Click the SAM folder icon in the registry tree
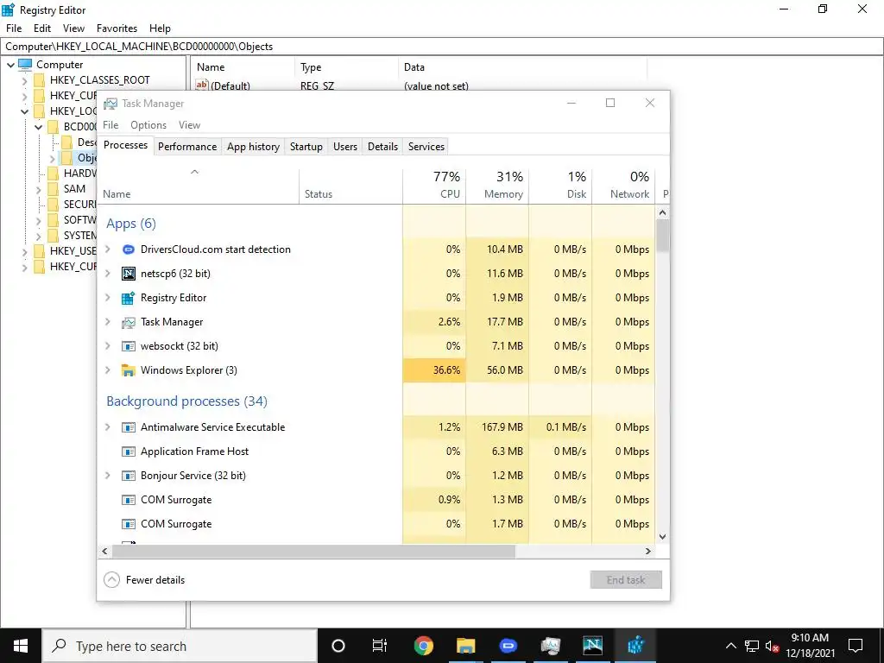This screenshot has height=663, width=884. tap(54, 189)
